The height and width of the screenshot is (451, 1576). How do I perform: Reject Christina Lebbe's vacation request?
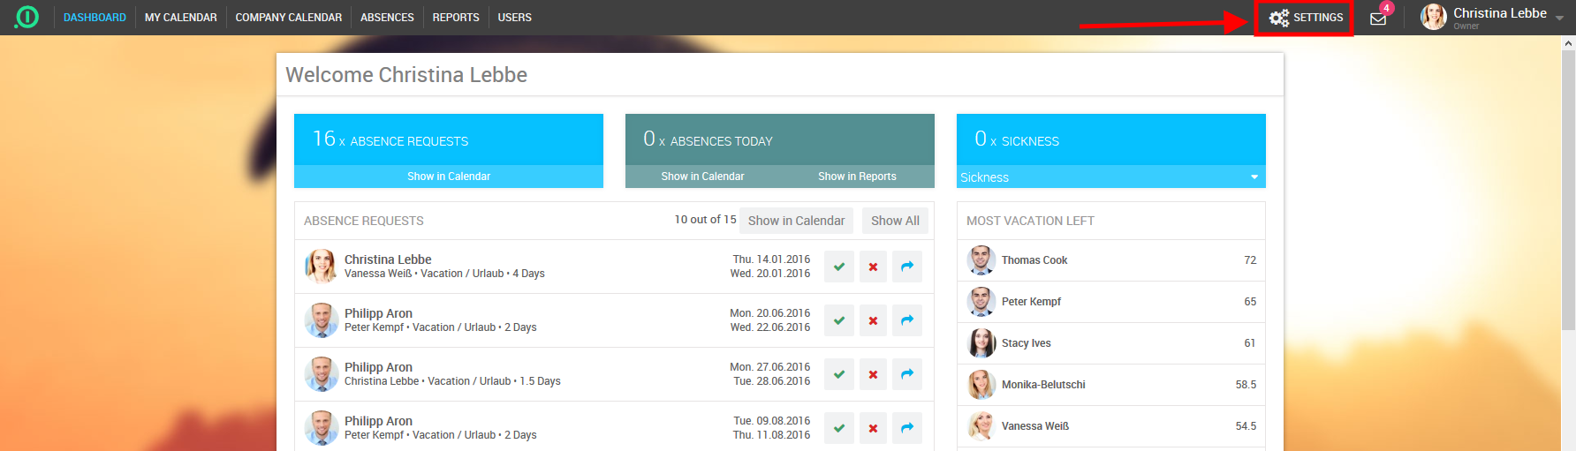[x=873, y=267]
